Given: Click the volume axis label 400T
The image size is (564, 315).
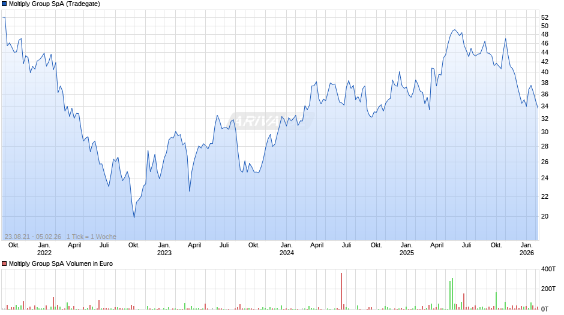Looking at the screenshot, I should [548, 269].
